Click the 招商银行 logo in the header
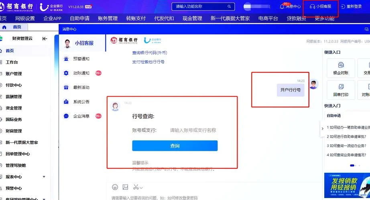 click(x=16, y=7)
